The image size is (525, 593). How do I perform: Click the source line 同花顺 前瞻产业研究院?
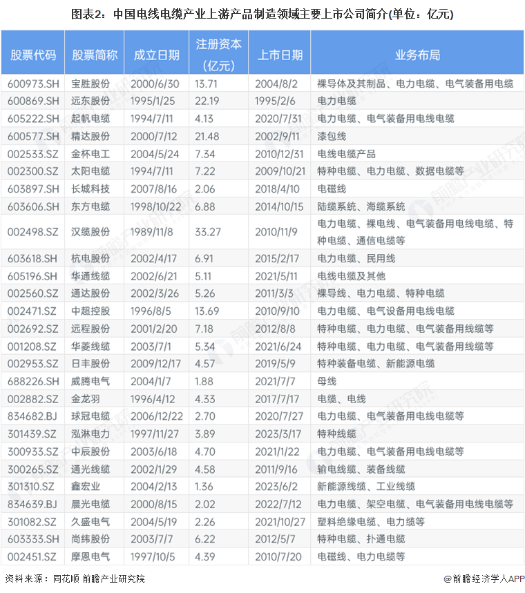[99, 579]
